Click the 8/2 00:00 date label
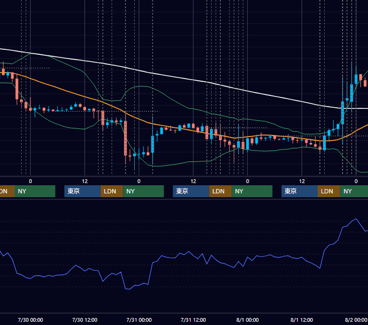The height and width of the screenshot is (325, 368). pyautogui.click(x=356, y=320)
